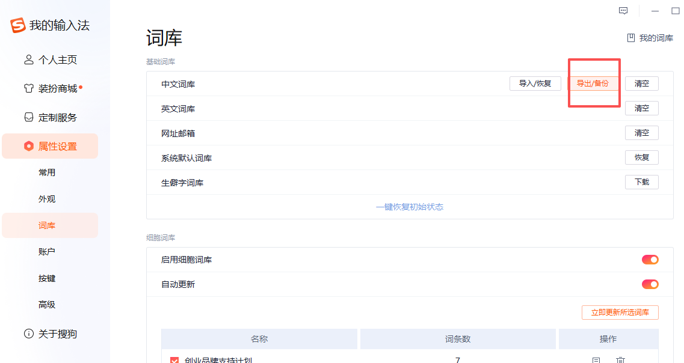Click 下载 for 生僻字词库
Screen dimensions: 684x363
tap(642, 182)
